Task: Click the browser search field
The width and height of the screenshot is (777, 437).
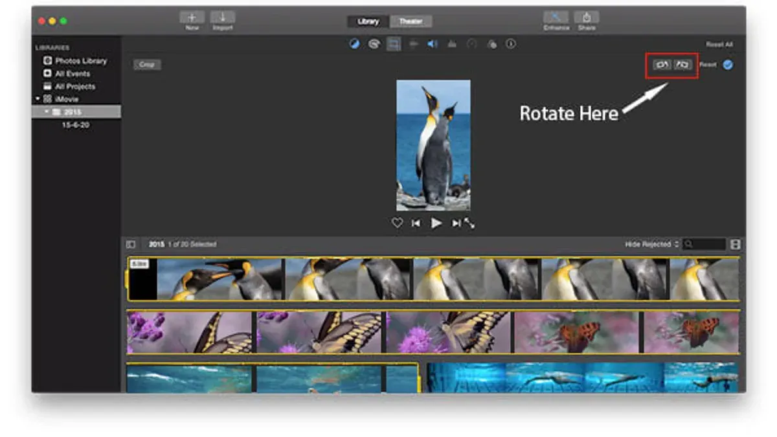Action: point(704,244)
